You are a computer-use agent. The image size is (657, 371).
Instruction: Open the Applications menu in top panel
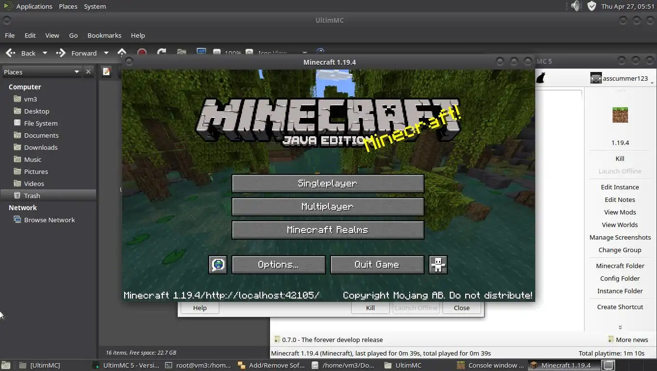pos(34,6)
